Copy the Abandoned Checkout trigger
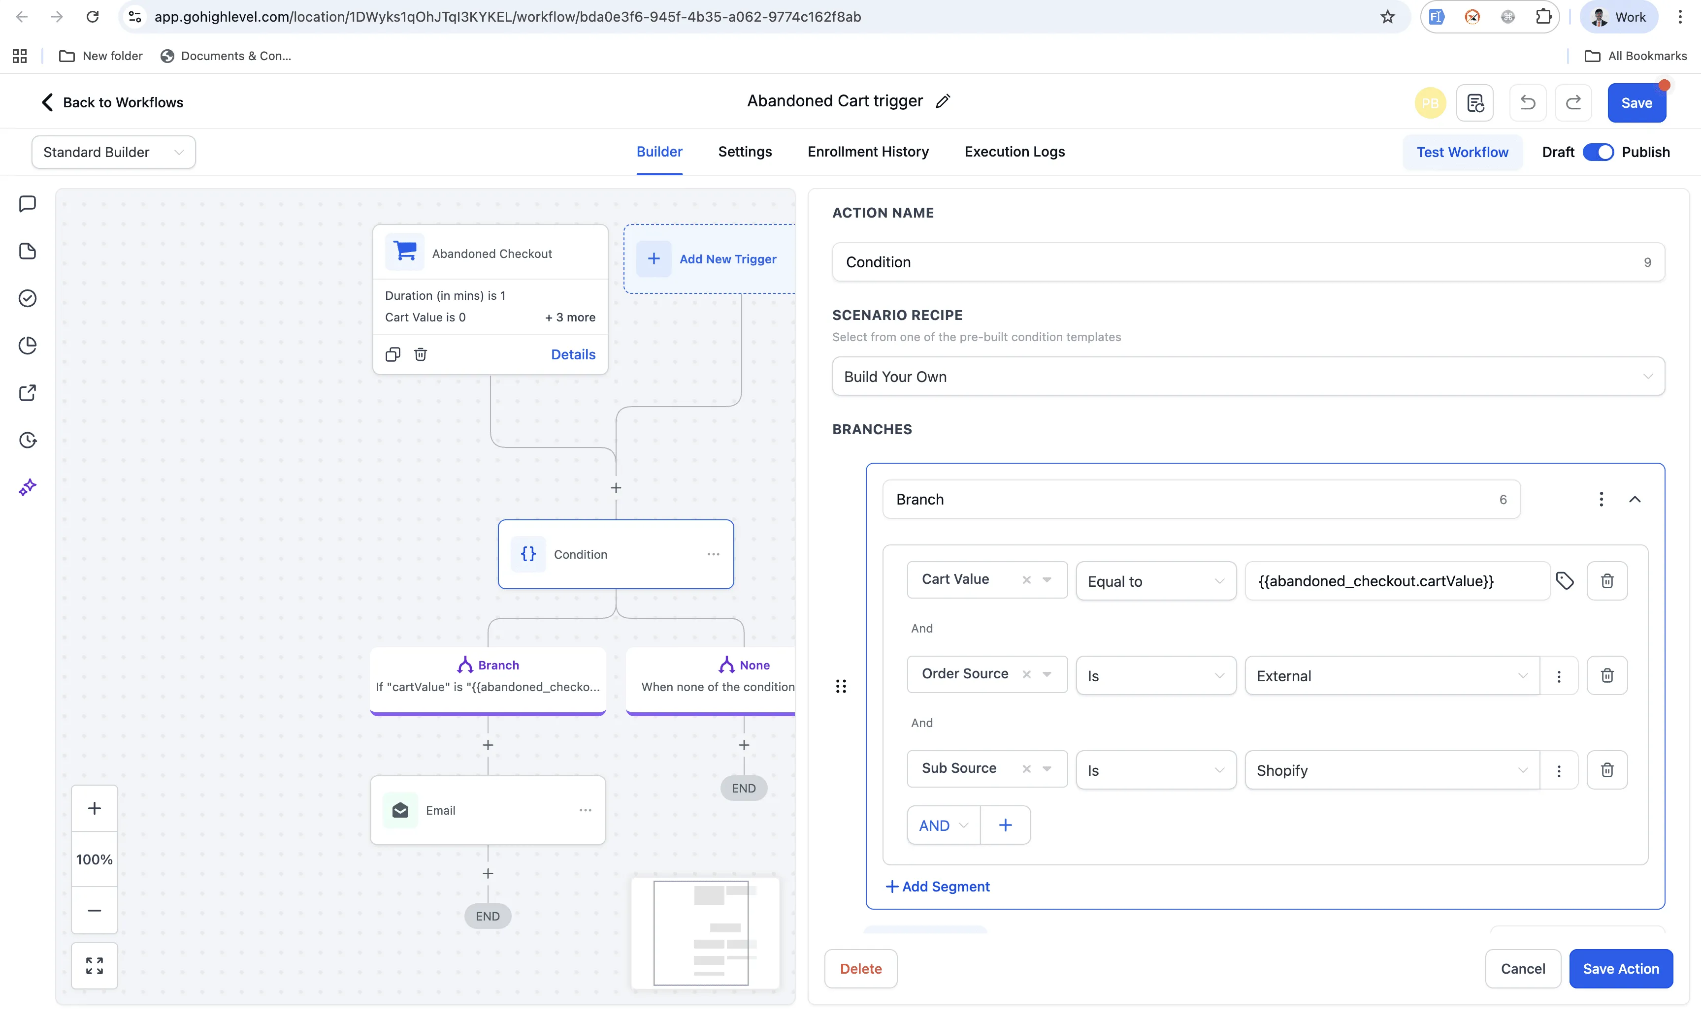 tap(393, 354)
